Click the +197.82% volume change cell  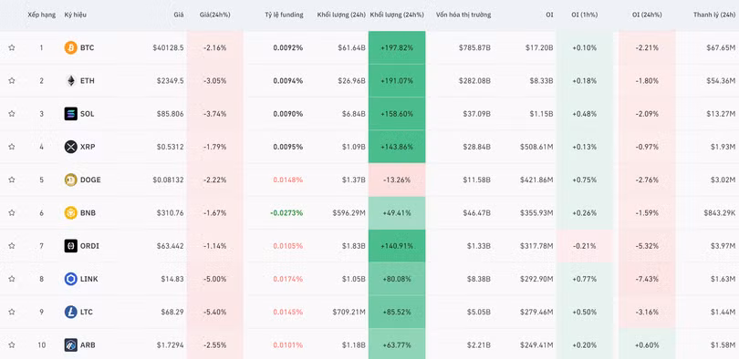coord(397,47)
